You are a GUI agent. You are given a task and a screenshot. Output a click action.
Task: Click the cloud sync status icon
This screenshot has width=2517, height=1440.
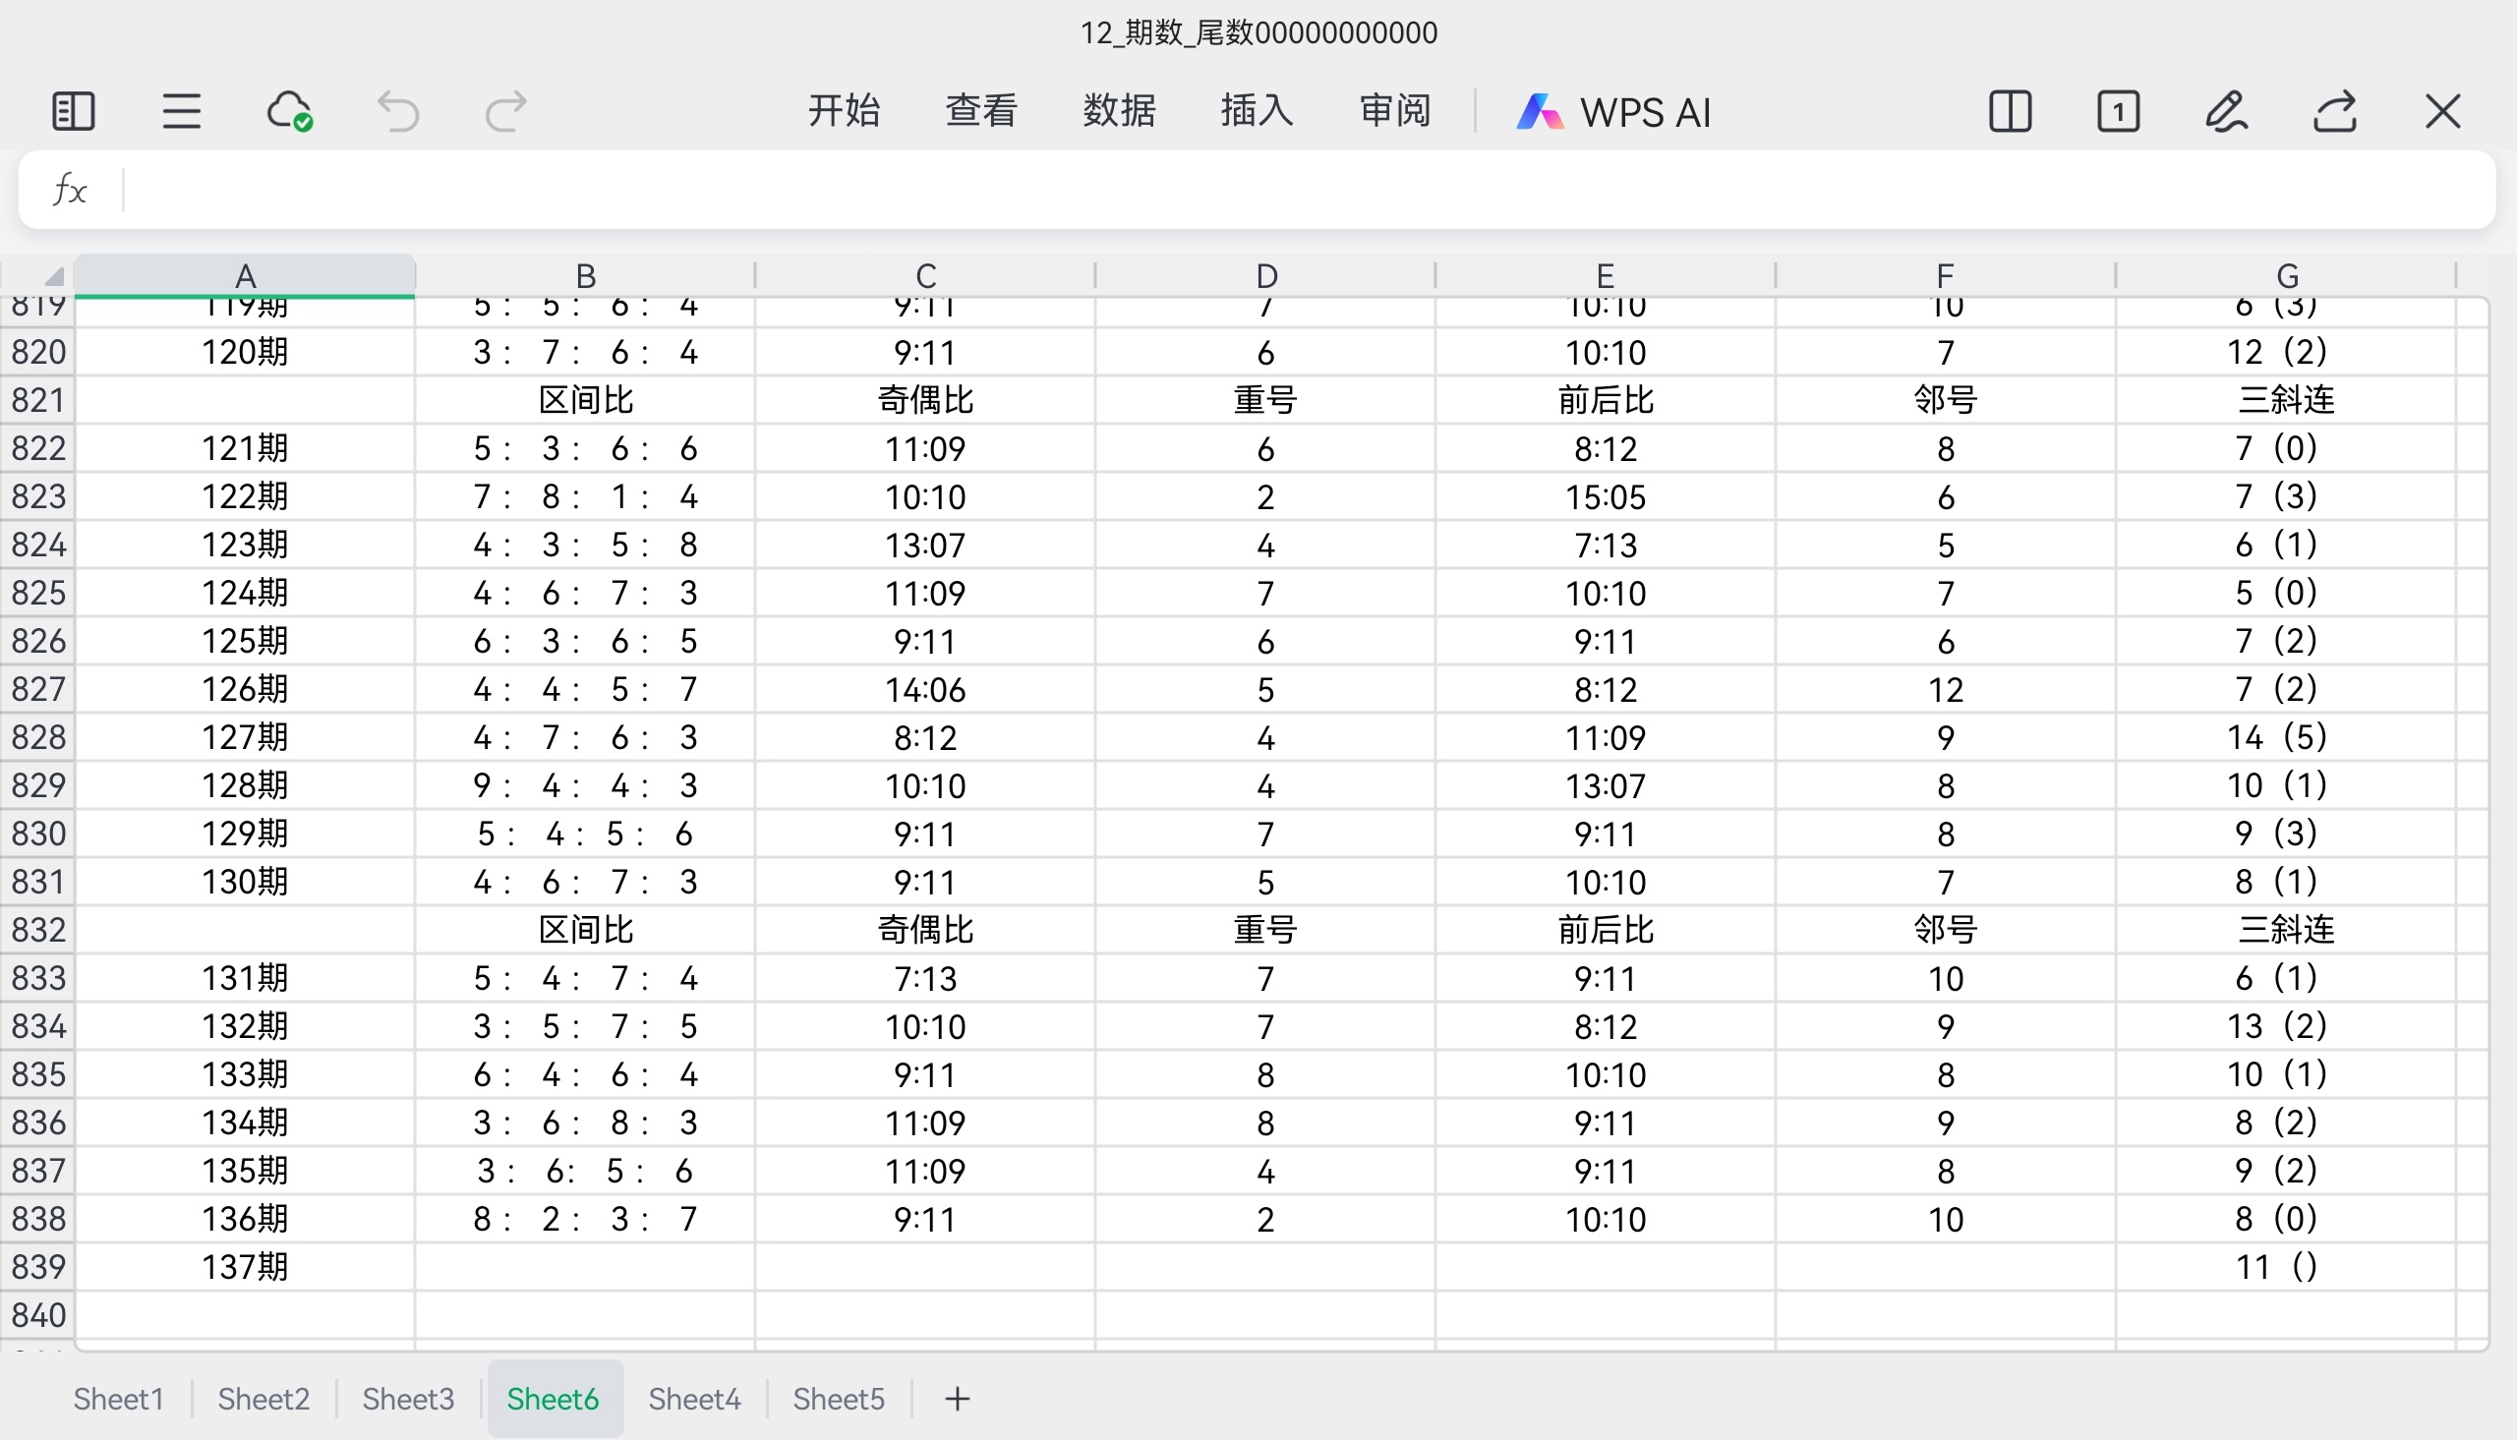pos(290,111)
